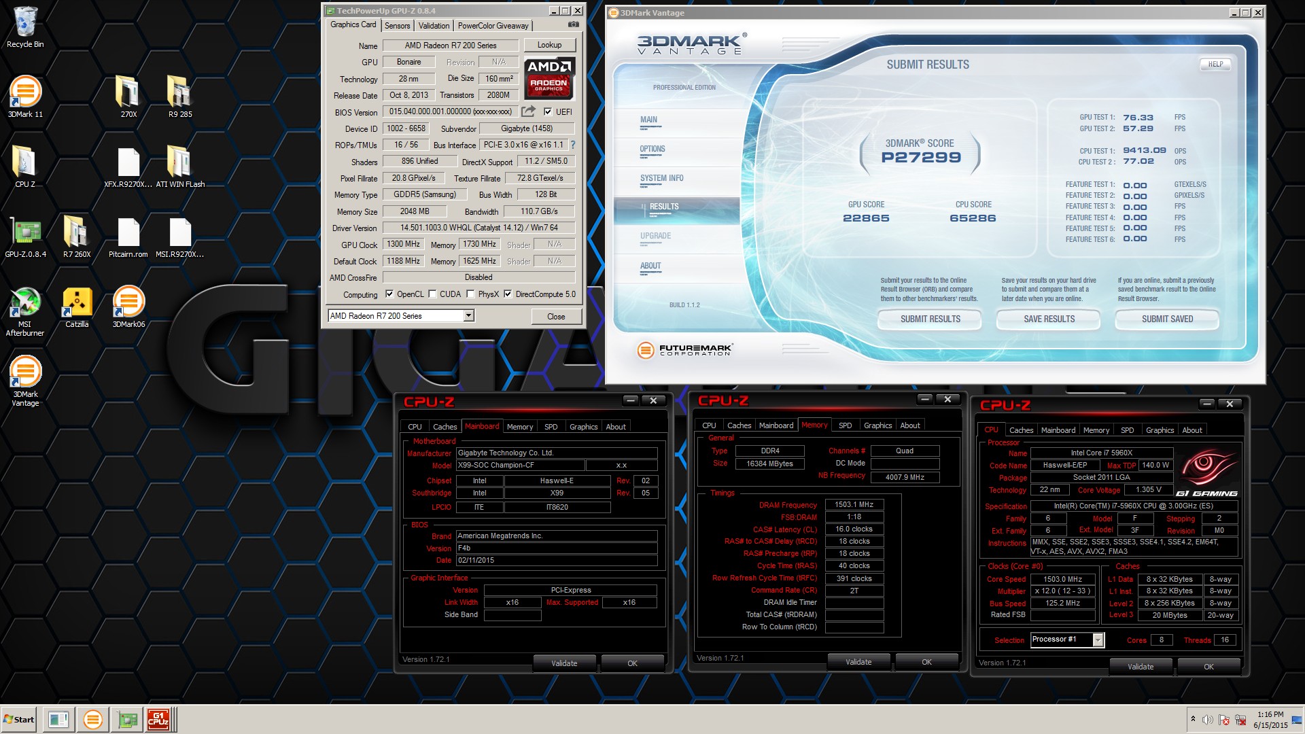Open the R7 260X folder
Image resolution: width=1305 pixels, height=734 pixels.
pyautogui.click(x=77, y=237)
